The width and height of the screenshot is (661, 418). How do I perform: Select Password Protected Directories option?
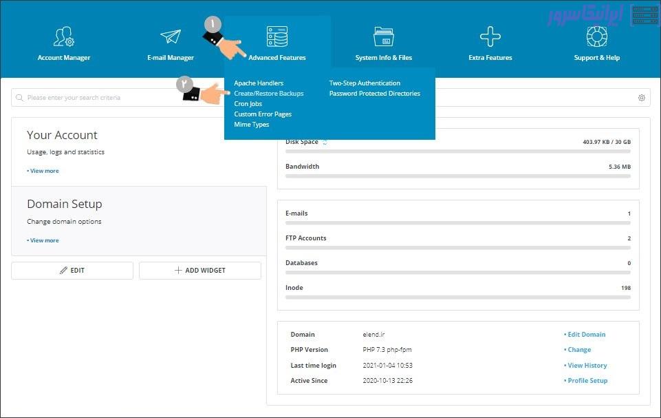click(374, 94)
